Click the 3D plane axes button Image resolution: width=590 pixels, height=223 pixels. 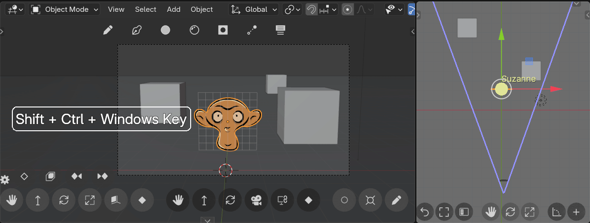point(116,200)
